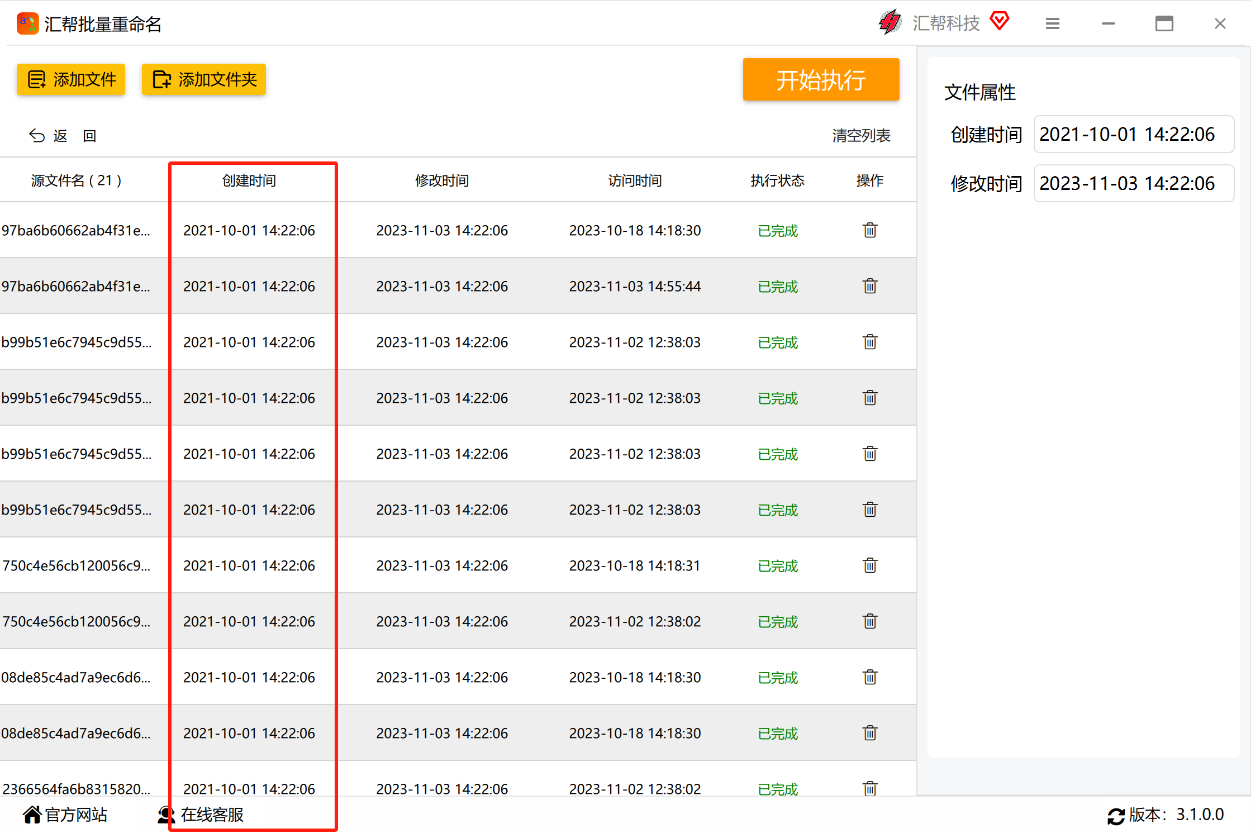Viewport: 1251px width, 833px height.
Task: Click the version refresh icon
Action: [1116, 816]
